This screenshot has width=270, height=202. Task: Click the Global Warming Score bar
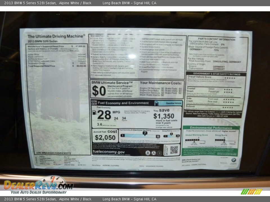click(193, 140)
